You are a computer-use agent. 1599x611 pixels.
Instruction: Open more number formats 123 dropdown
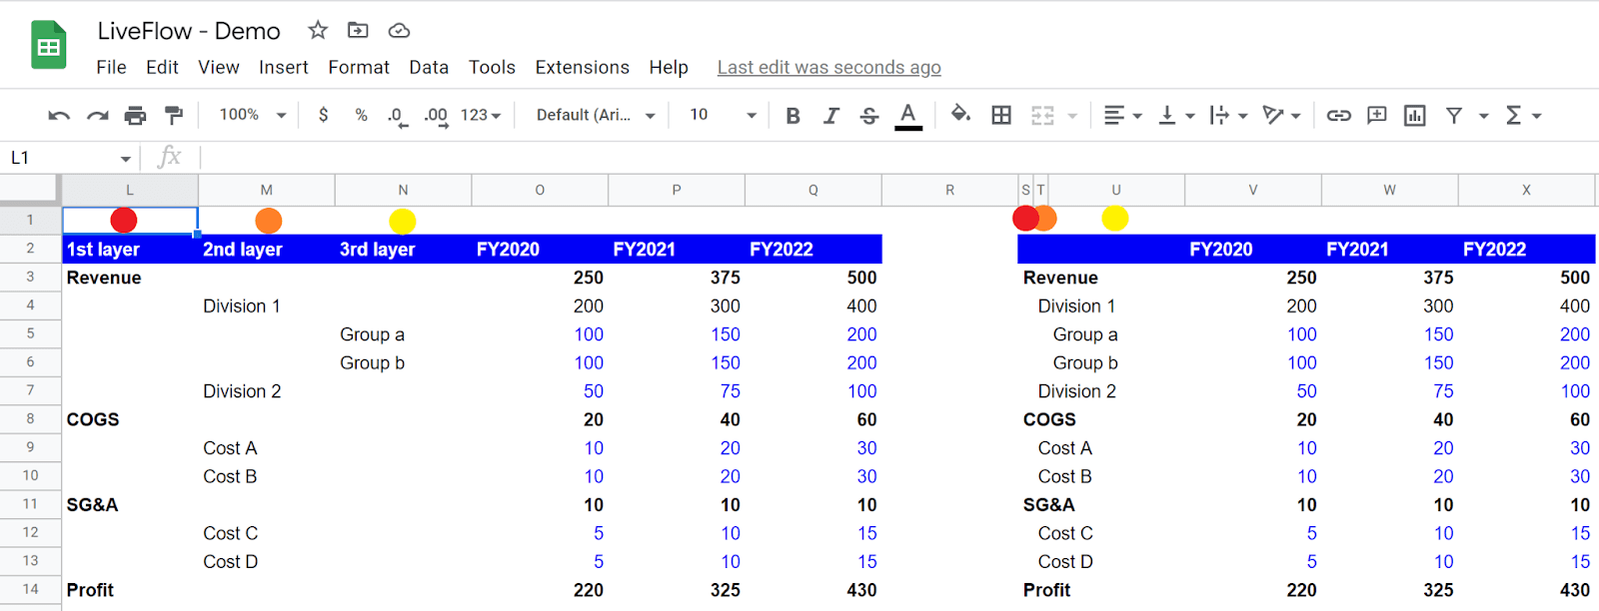tap(481, 115)
